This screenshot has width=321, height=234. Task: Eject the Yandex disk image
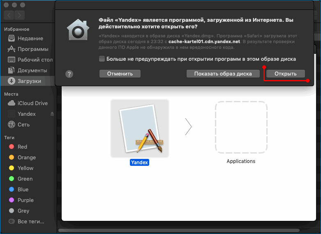point(52,114)
